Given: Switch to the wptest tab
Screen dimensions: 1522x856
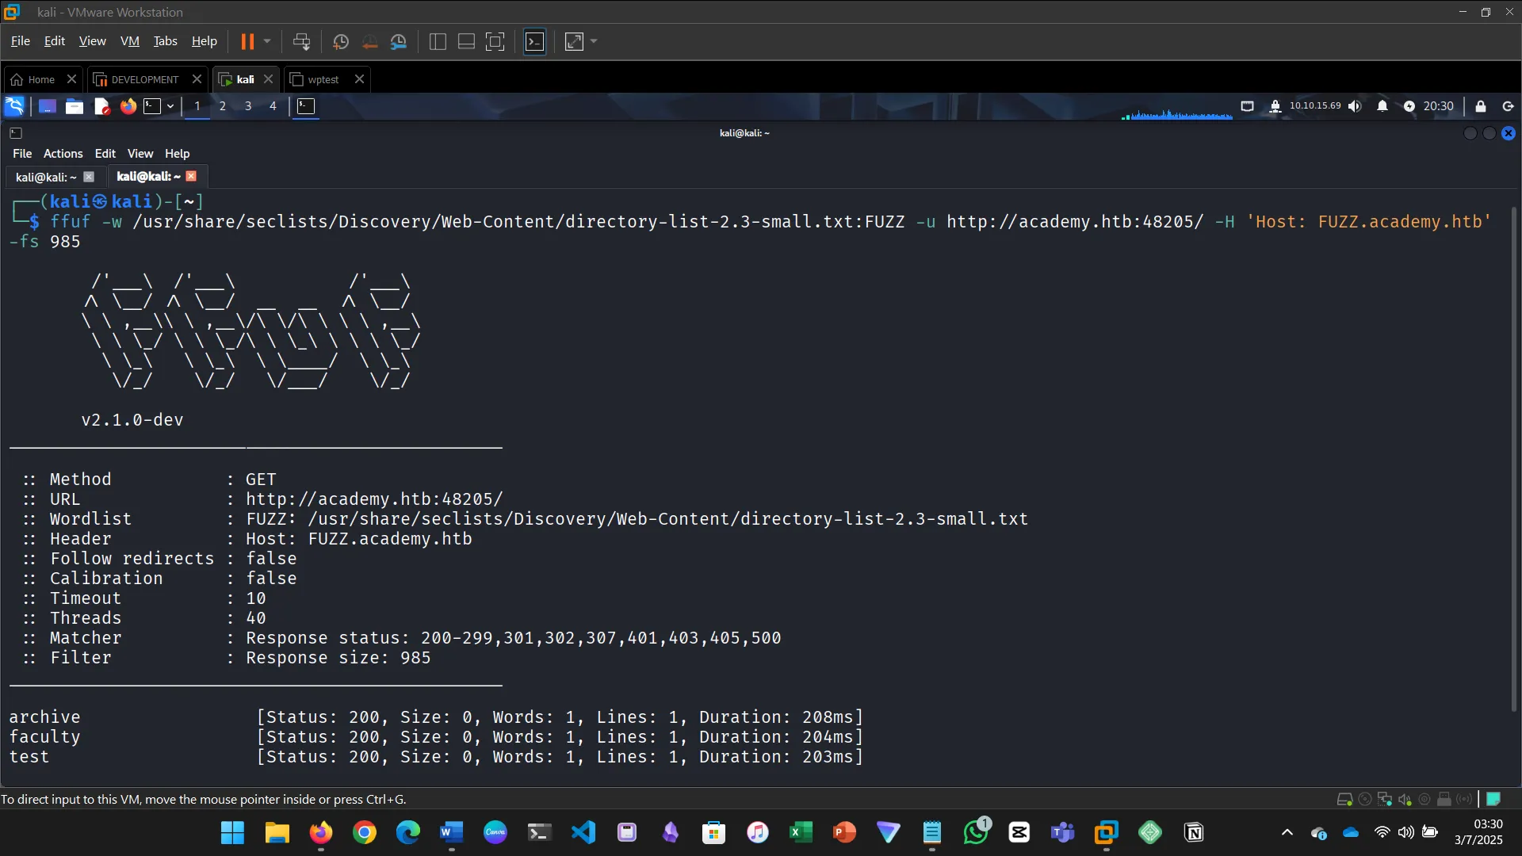Looking at the screenshot, I should 321,79.
